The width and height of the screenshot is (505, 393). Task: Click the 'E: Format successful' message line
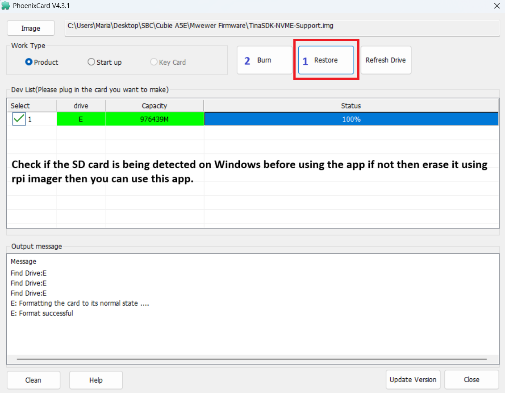click(42, 313)
